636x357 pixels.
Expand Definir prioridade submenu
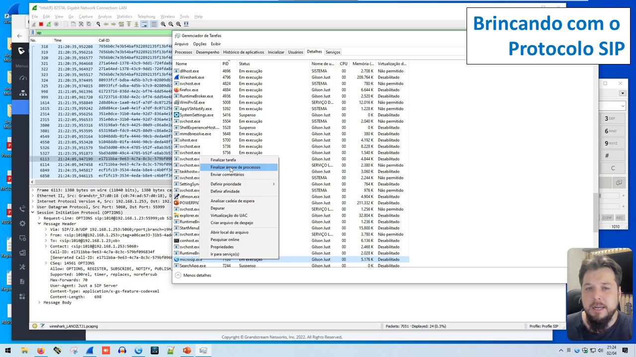point(239,184)
